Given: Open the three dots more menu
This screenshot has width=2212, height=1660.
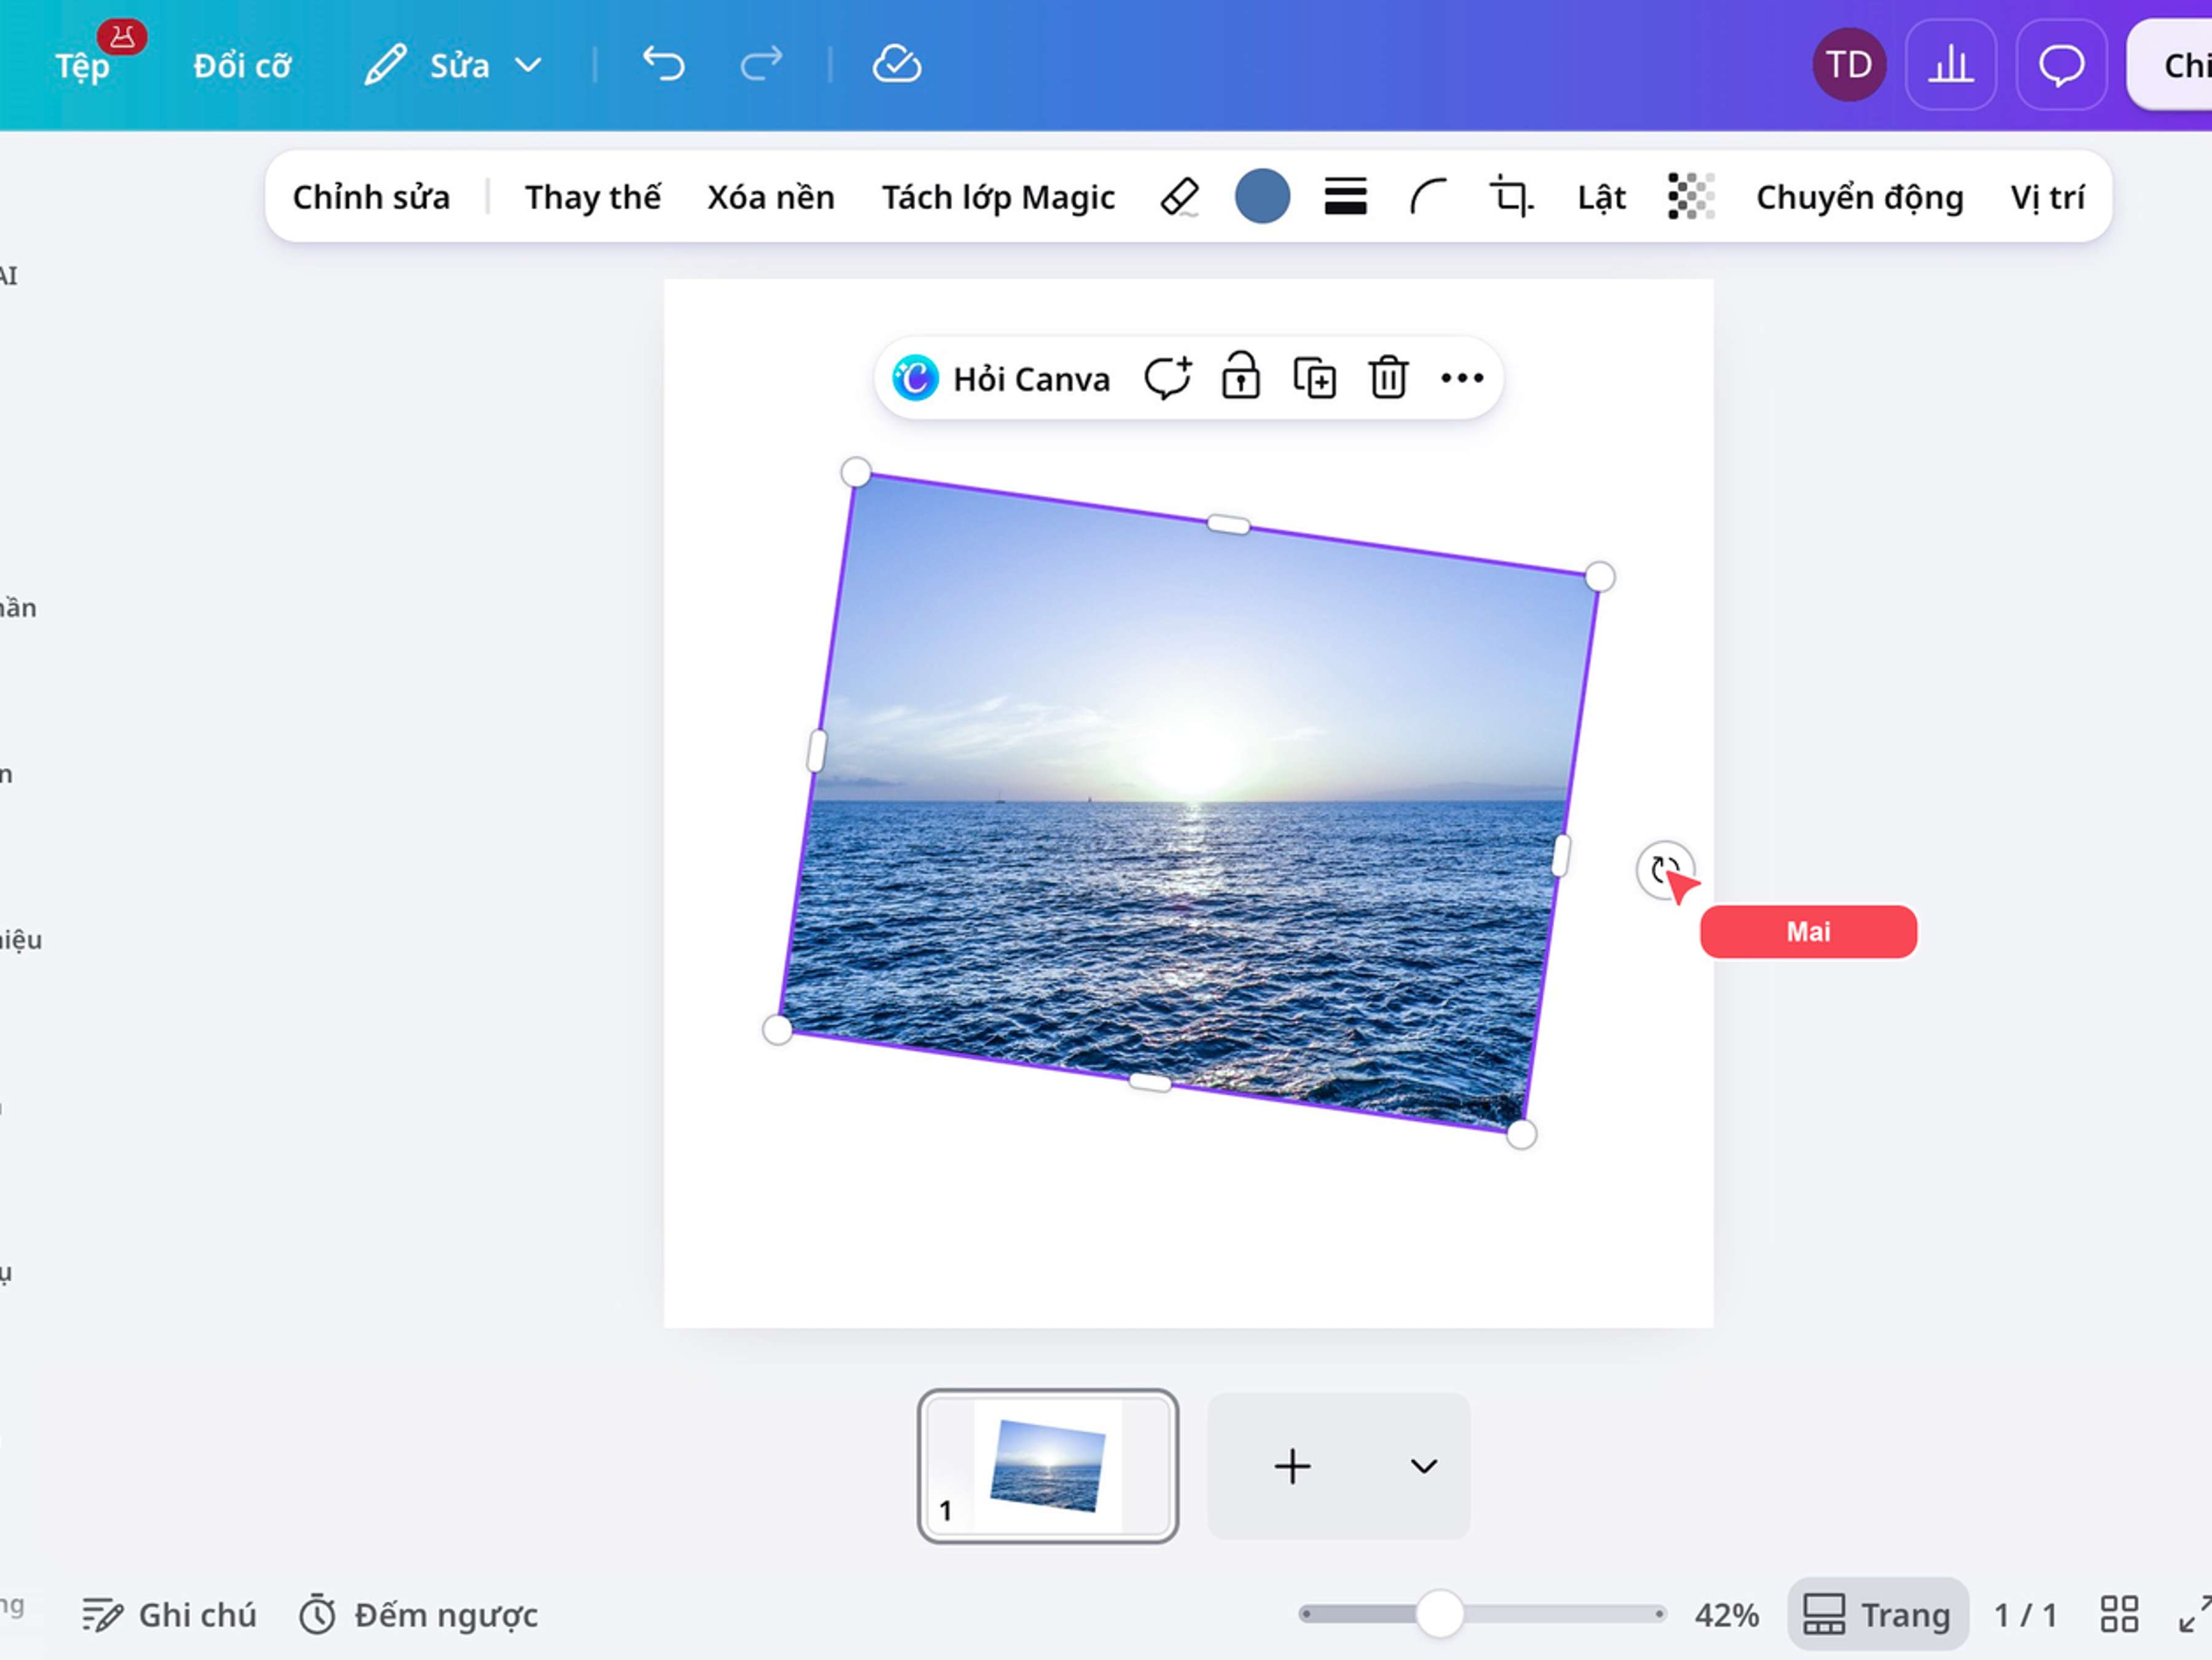Looking at the screenshot, I should 1461,378.
